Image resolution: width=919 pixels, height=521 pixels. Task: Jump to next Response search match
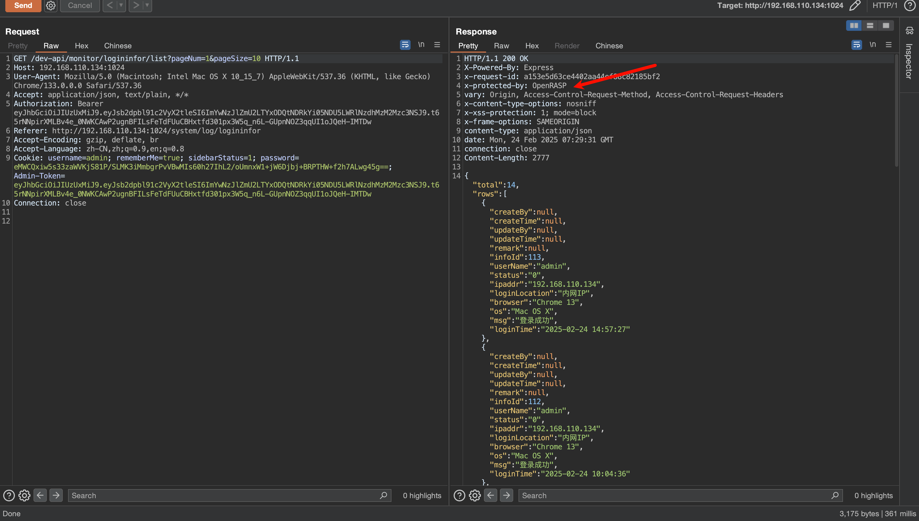point(506,496)
